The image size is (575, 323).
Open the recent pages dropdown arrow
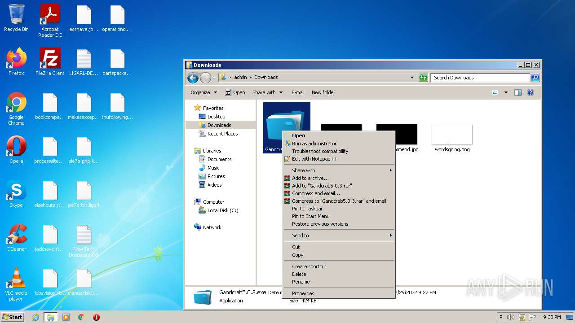coord(214,78)
